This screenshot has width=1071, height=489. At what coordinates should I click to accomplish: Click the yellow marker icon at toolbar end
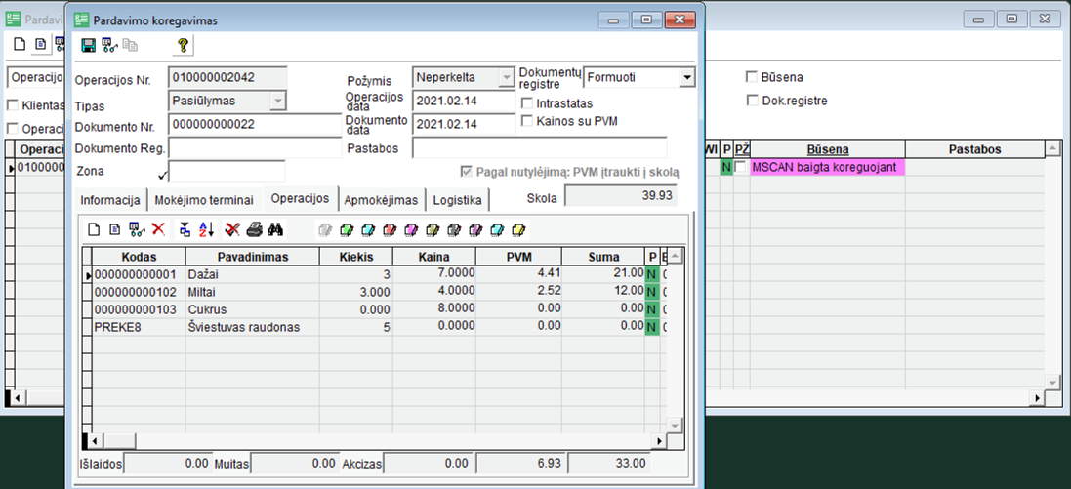[x=517, y=230]
